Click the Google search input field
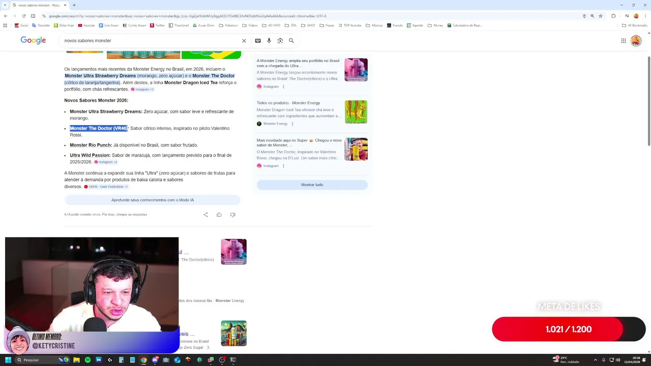651x366 pixels. click(x=150, y=41)
